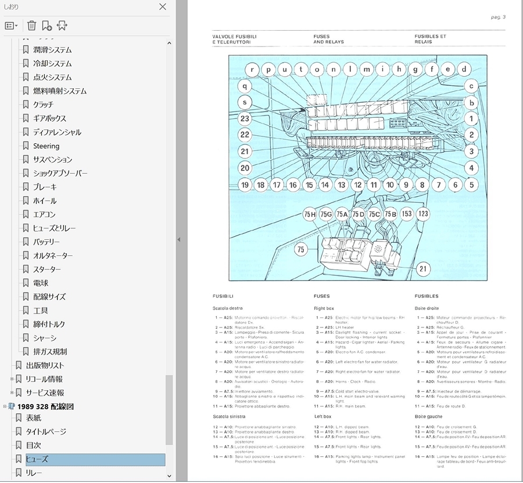This screenshot has width=523, height=483.
Task: Click the bookmark panel scrollbar thumb
Action: point(169,410)
